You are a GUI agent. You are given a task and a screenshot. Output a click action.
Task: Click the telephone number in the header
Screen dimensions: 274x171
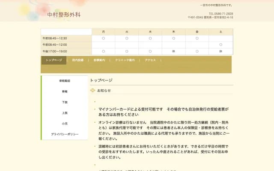point(221,14)
